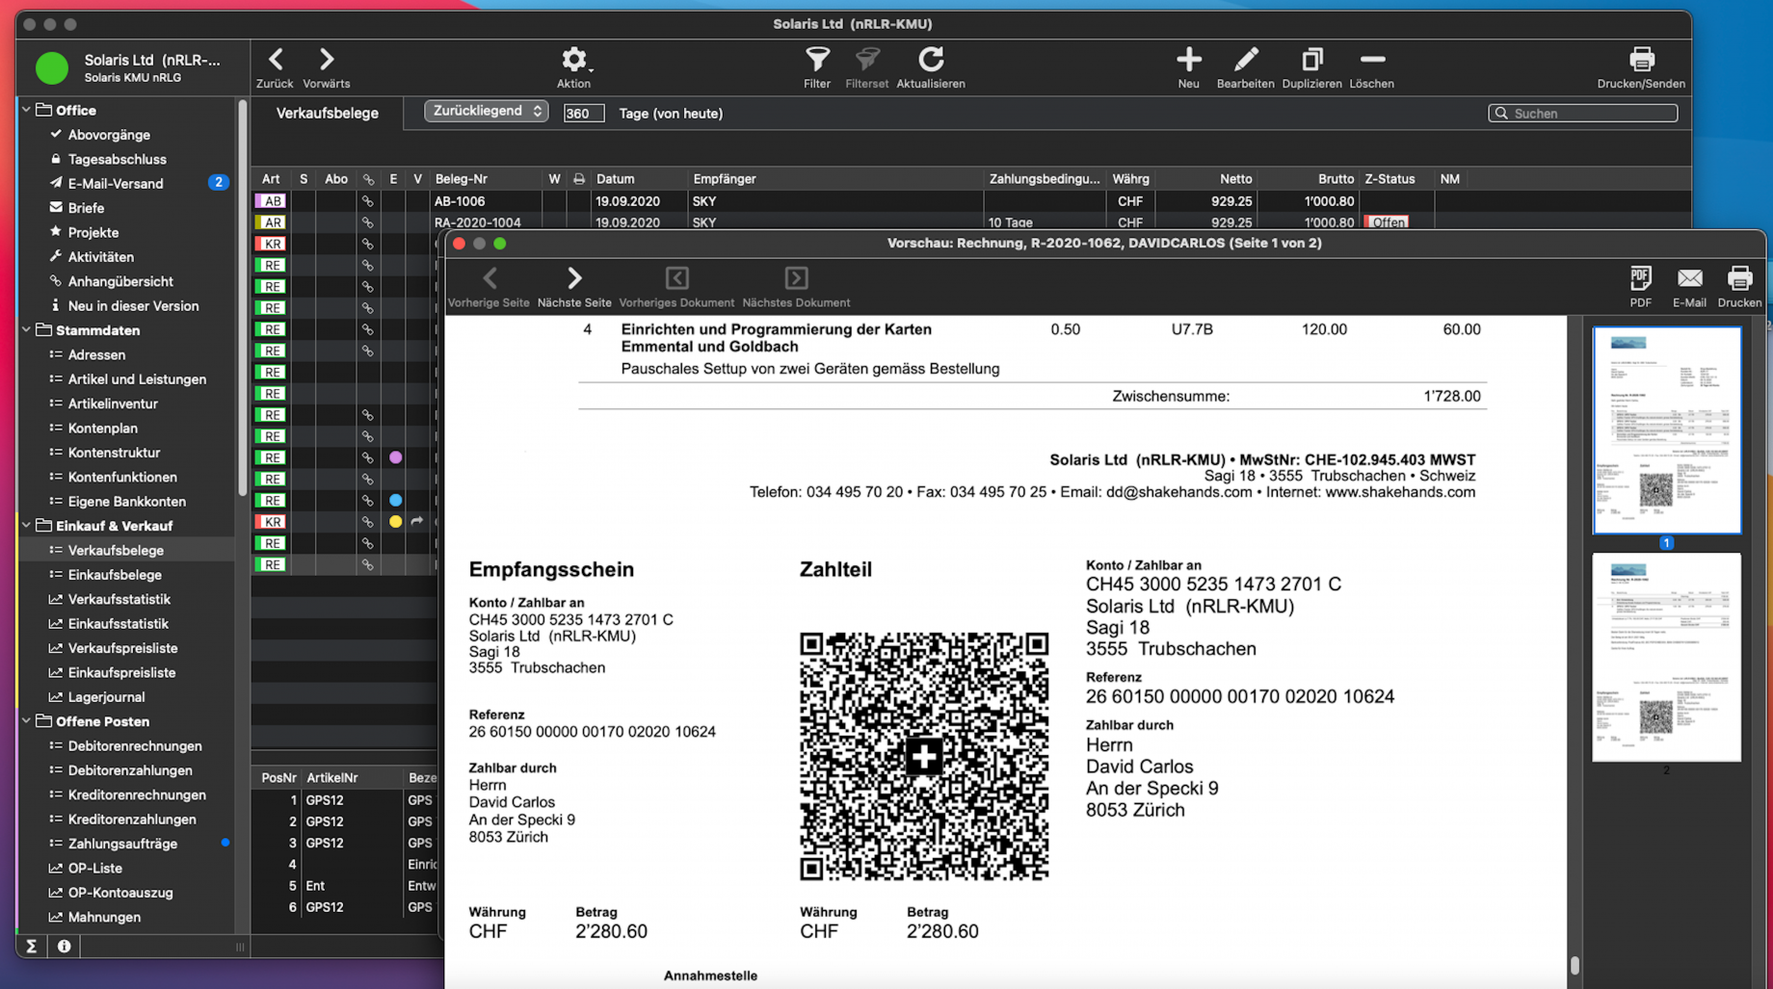Click the Aktualisieren refresh icon
The image size is (1773, 989).
pos(930,61)
